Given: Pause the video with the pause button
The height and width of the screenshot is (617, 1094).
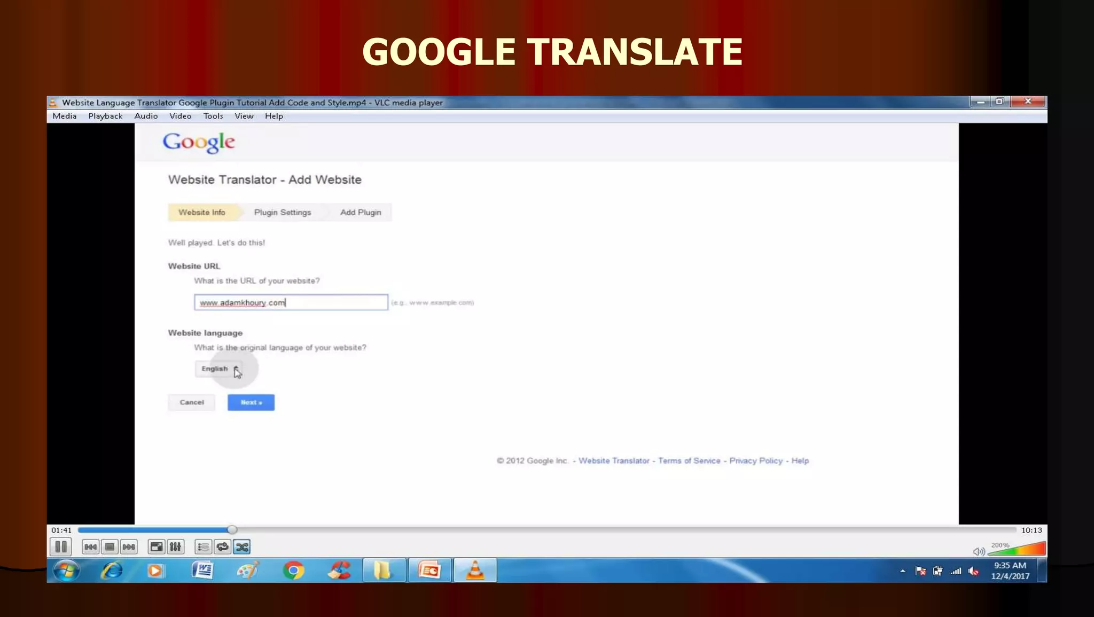Looking at the screenshot, I should point(61,546).
